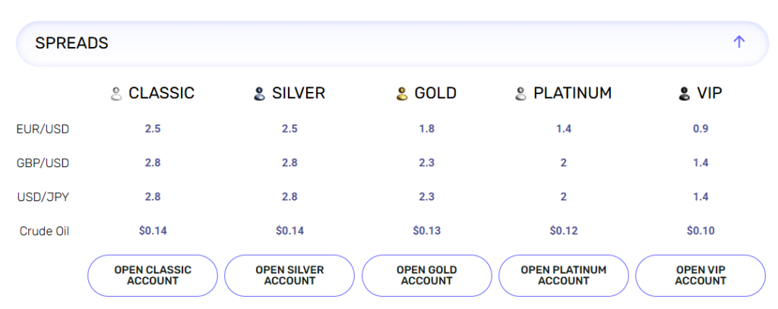Click the Classic account user icon
This screenshot has width=778, height=309.
tap(116, 94)
